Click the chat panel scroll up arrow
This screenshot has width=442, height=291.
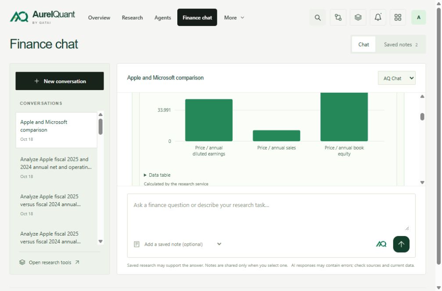pos(422,97)
